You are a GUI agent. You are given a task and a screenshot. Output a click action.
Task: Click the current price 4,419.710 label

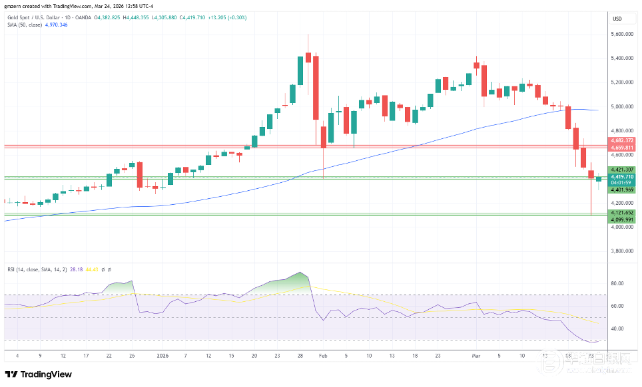click(x=621, y=177)
